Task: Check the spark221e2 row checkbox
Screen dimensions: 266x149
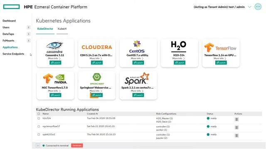Action: [39, 135]
